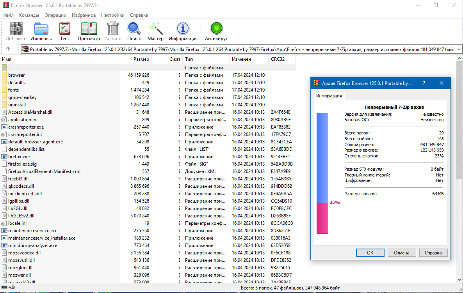The image size is (463, 293).
Task: Click the Help (Справка) dialog button
Action: click(x=433, y=252)
